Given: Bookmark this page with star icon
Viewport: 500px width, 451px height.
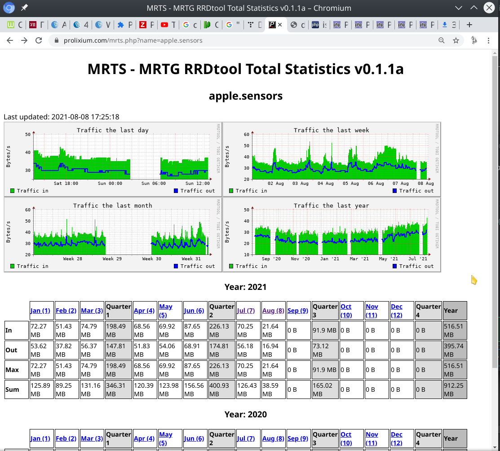Looking at the screenshot, I should (x=456, y=40).
